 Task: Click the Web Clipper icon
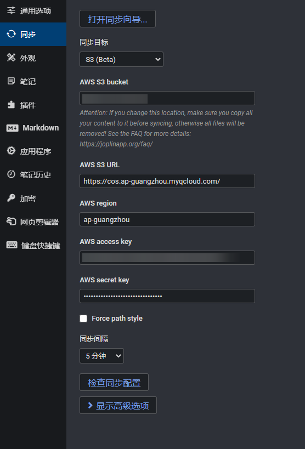11,221
